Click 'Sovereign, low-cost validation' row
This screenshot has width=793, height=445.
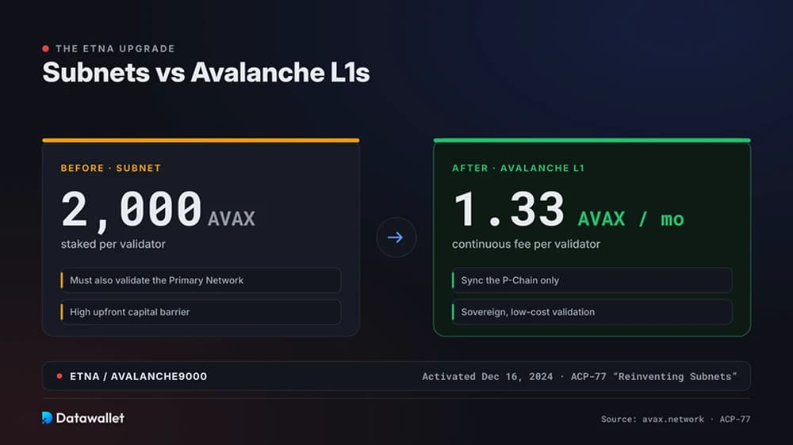point(592,312)
